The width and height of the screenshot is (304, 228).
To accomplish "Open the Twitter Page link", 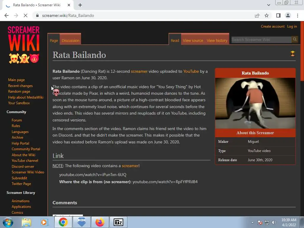I will tap(21, 183).
